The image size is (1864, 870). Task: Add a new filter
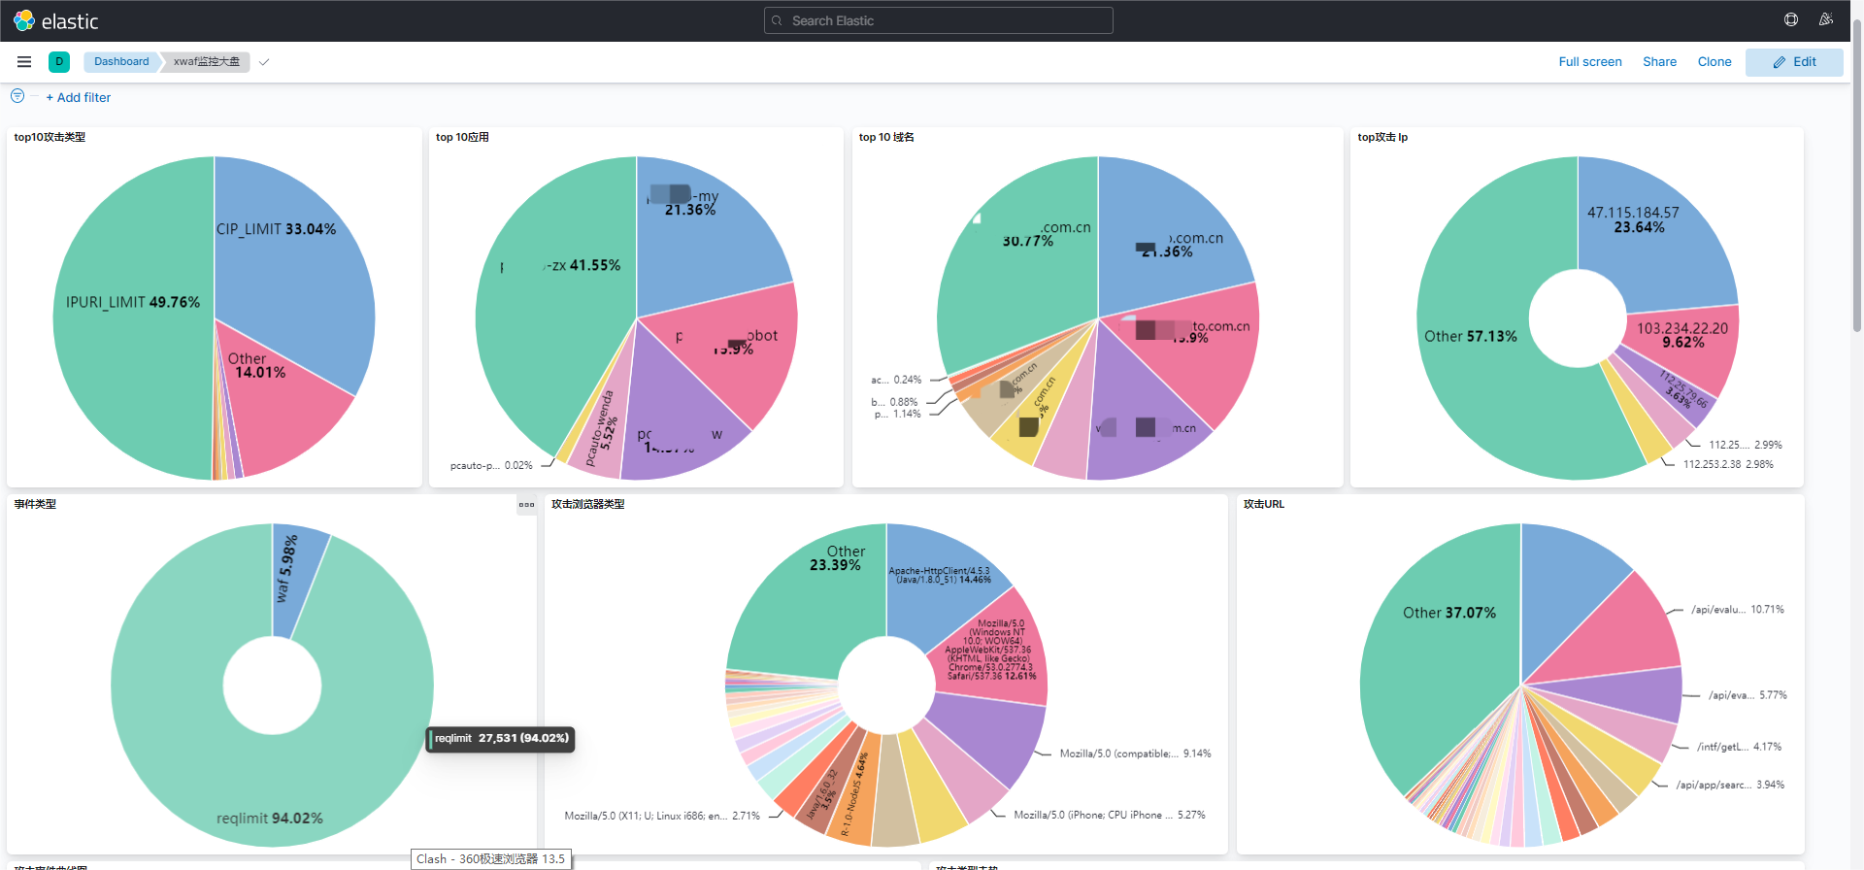79,97
